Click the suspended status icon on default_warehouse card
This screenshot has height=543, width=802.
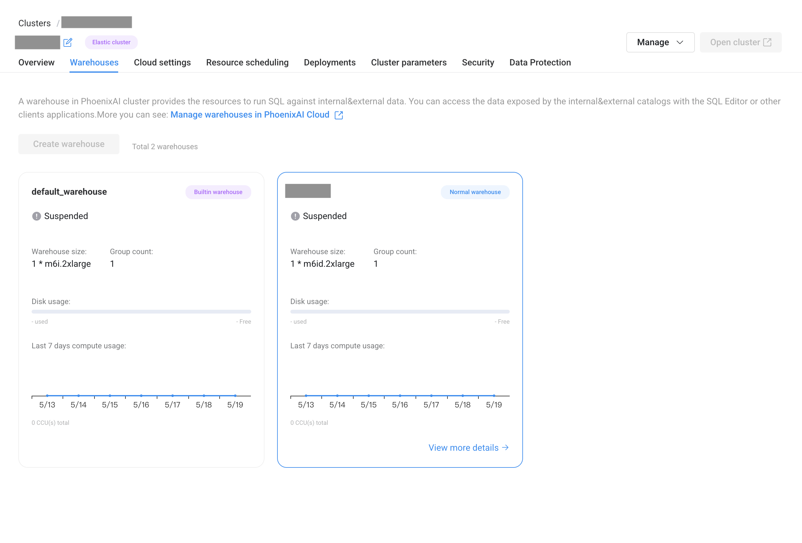[x=37, y=216]
